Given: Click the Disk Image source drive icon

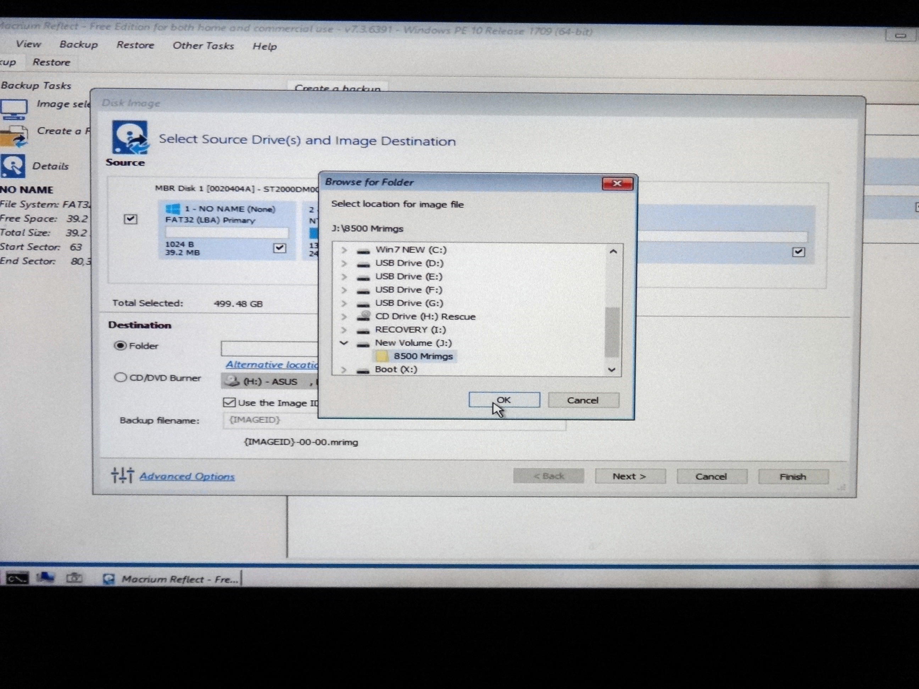Looking at the screenshot, I should [130, 138].
